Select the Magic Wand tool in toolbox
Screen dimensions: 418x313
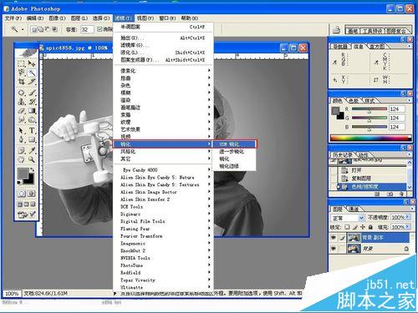click(32, 73)
